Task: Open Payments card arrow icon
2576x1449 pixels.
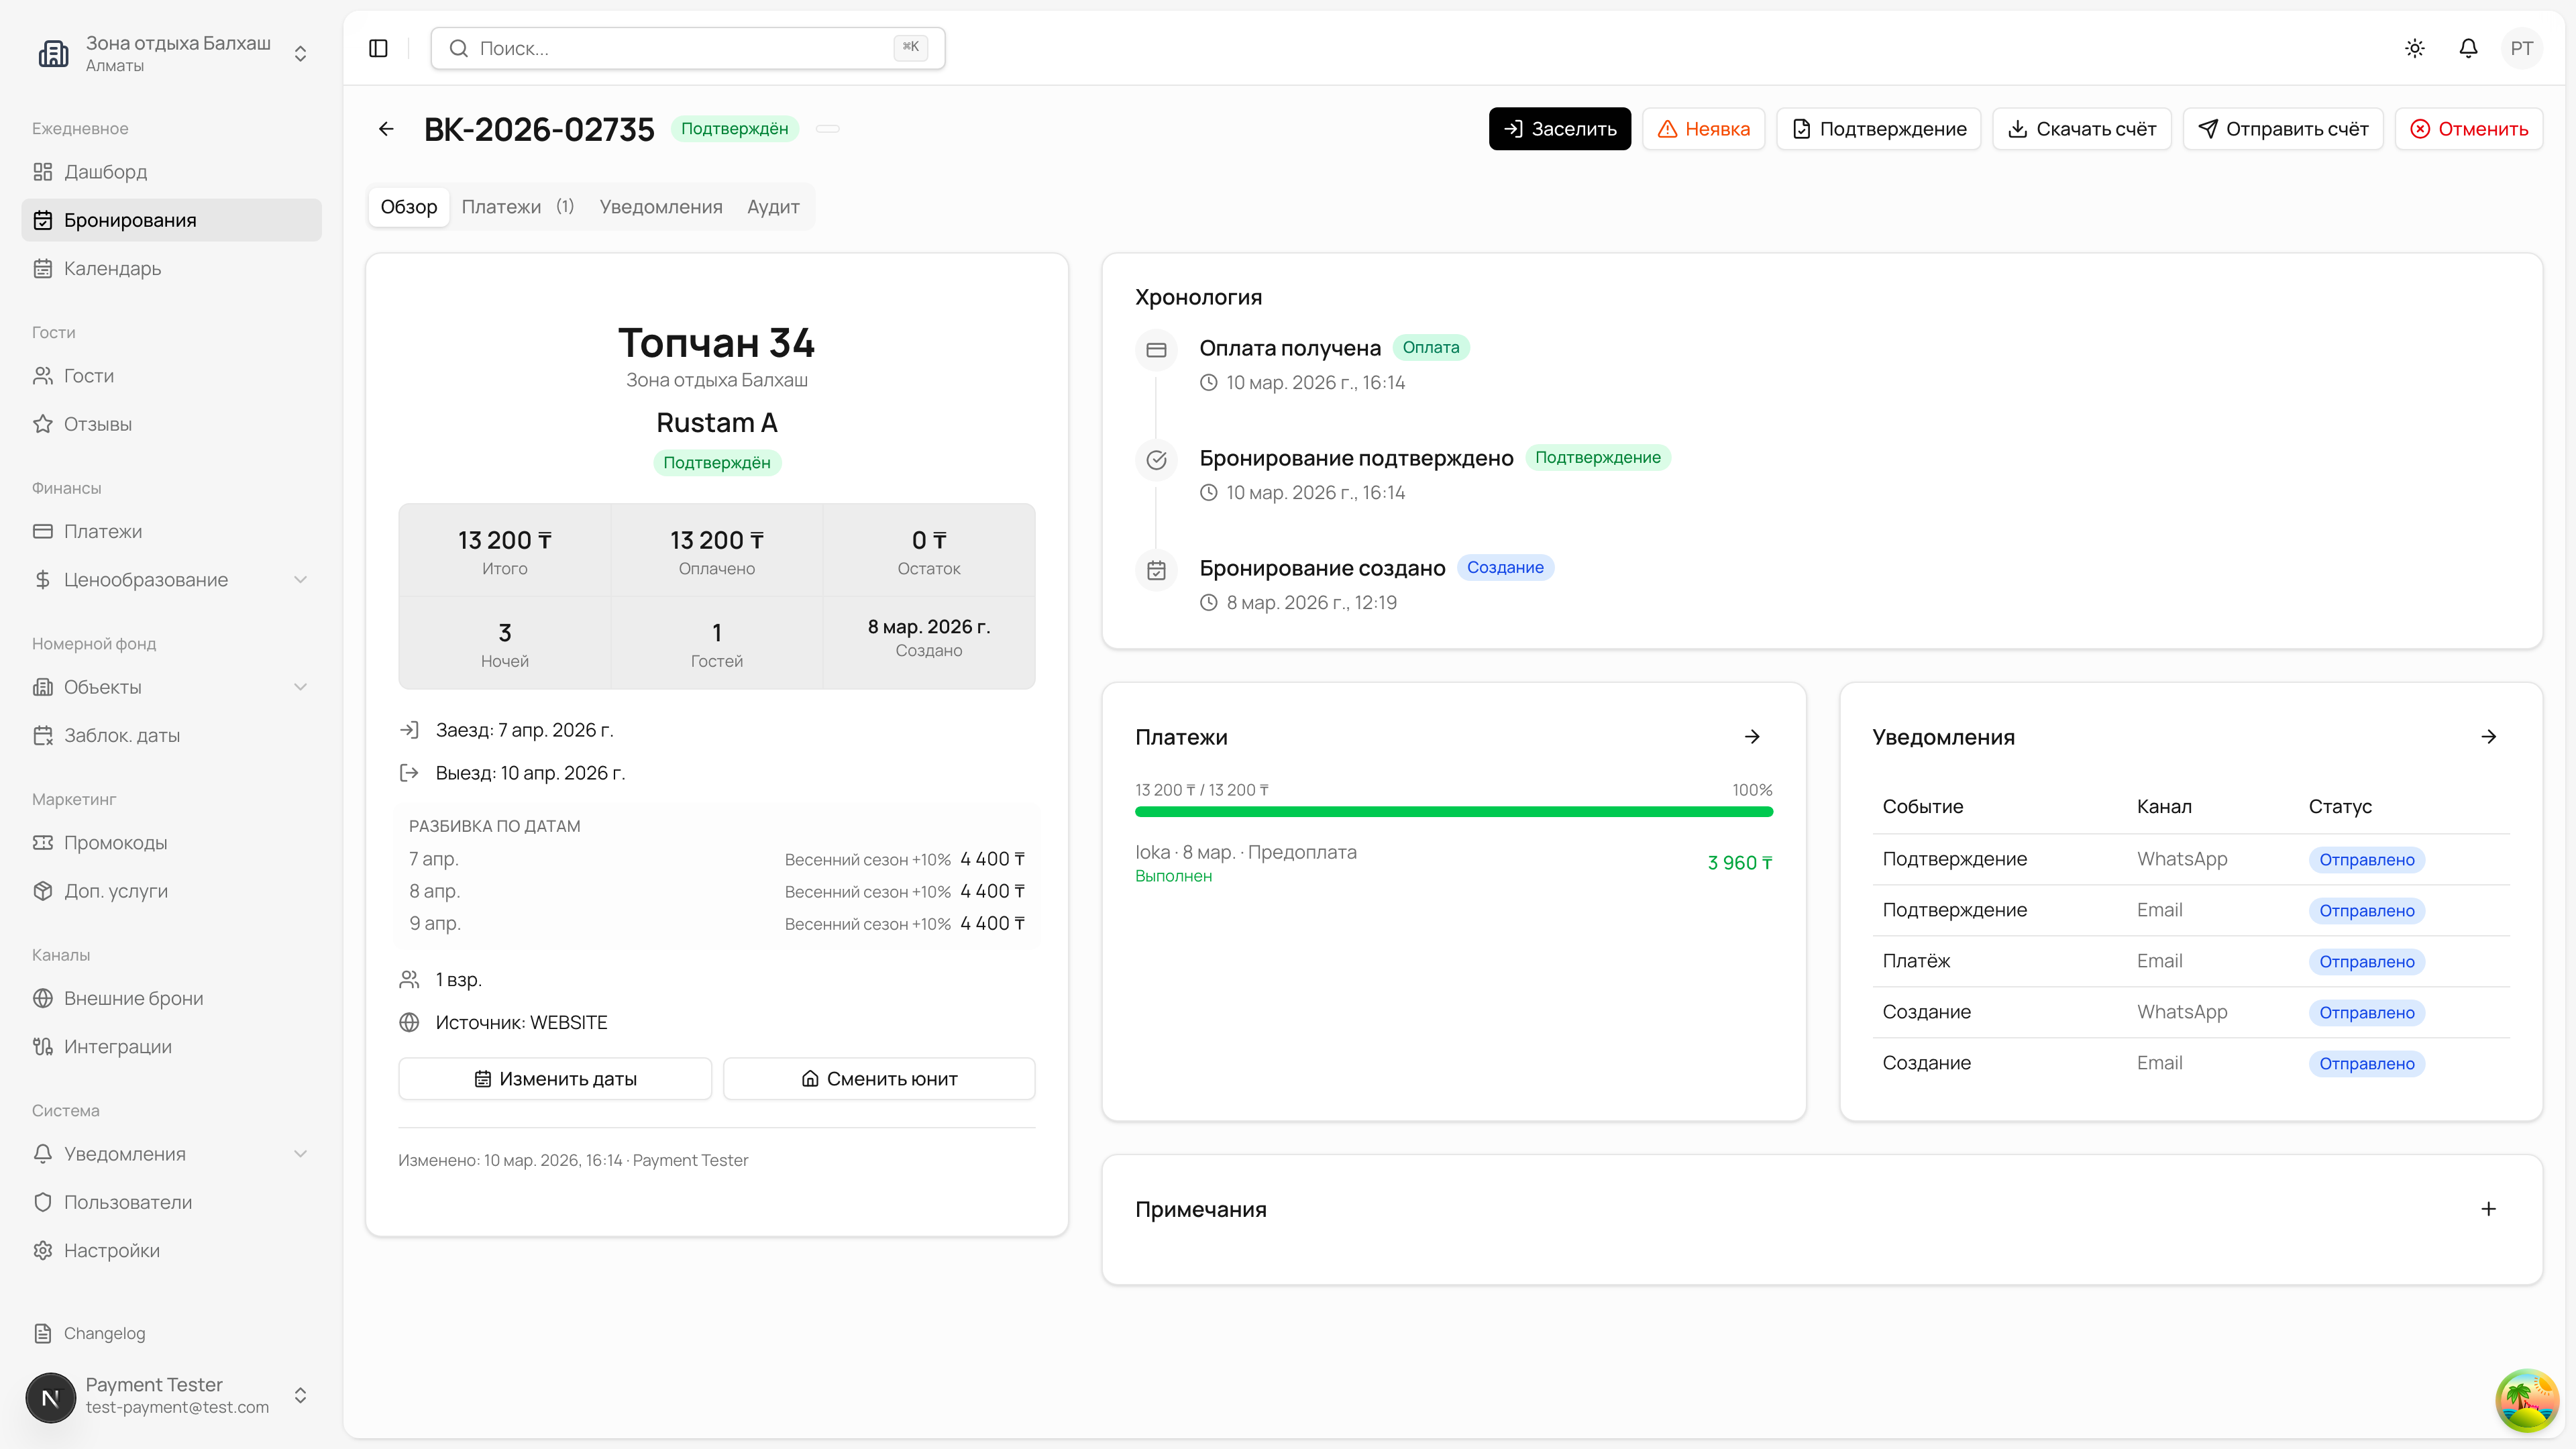Action: click(1752, 737)
